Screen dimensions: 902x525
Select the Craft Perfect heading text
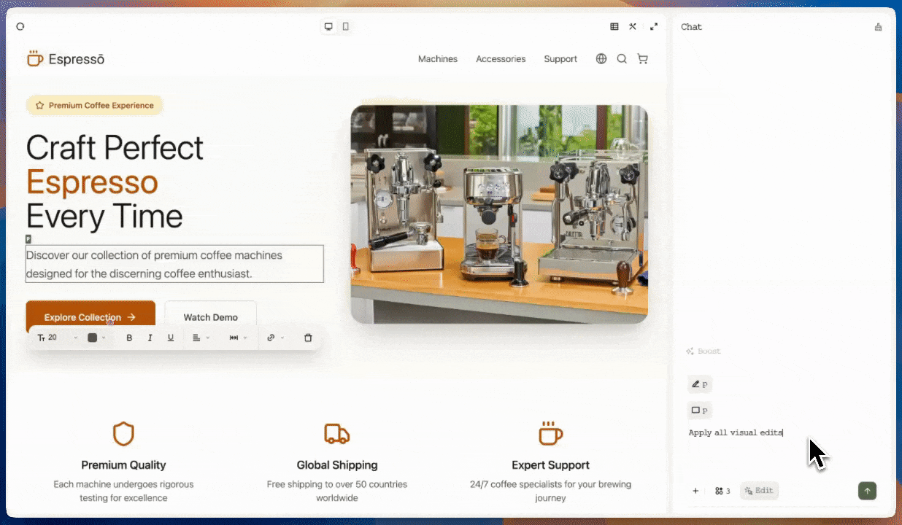[x=115, y=148]
